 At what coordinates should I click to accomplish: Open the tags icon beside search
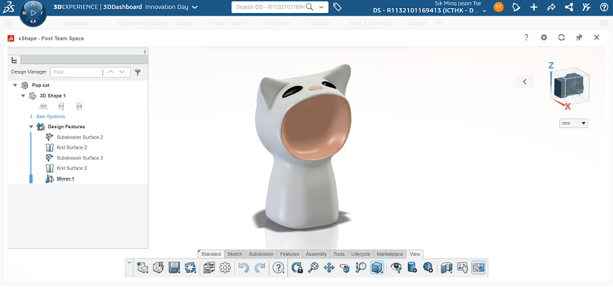(338, 7)
